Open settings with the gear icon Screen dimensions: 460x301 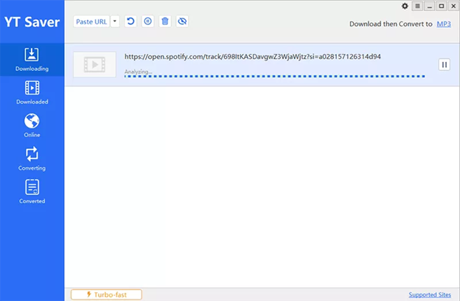point(405,6)
